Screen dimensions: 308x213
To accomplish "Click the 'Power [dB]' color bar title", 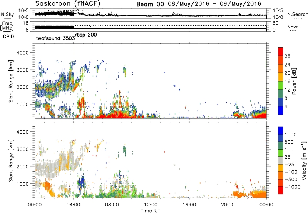I will pos(294,81).
